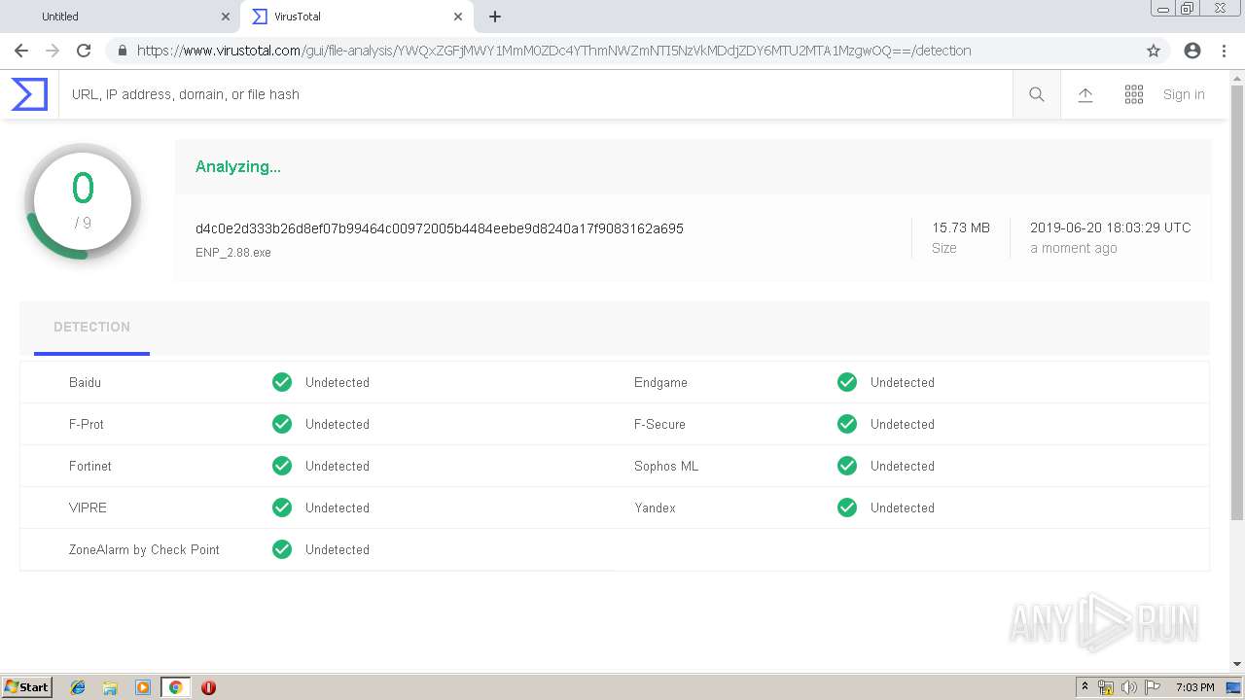Open Windows Explorer folder taskbar icon
The image size is (1245, 700).
[x=110, y=687]
